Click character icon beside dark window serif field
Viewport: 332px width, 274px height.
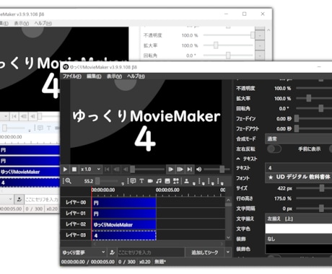point(112,252)
